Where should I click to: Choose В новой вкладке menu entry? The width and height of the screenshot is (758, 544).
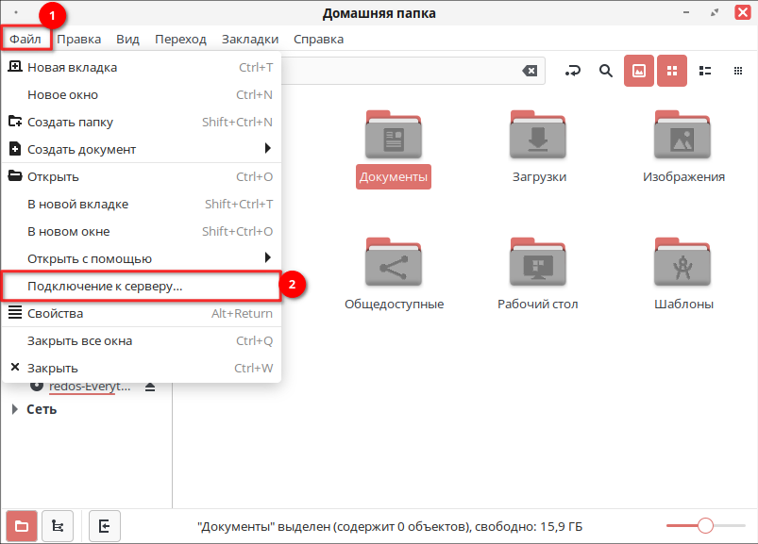[x=142, y=205]
